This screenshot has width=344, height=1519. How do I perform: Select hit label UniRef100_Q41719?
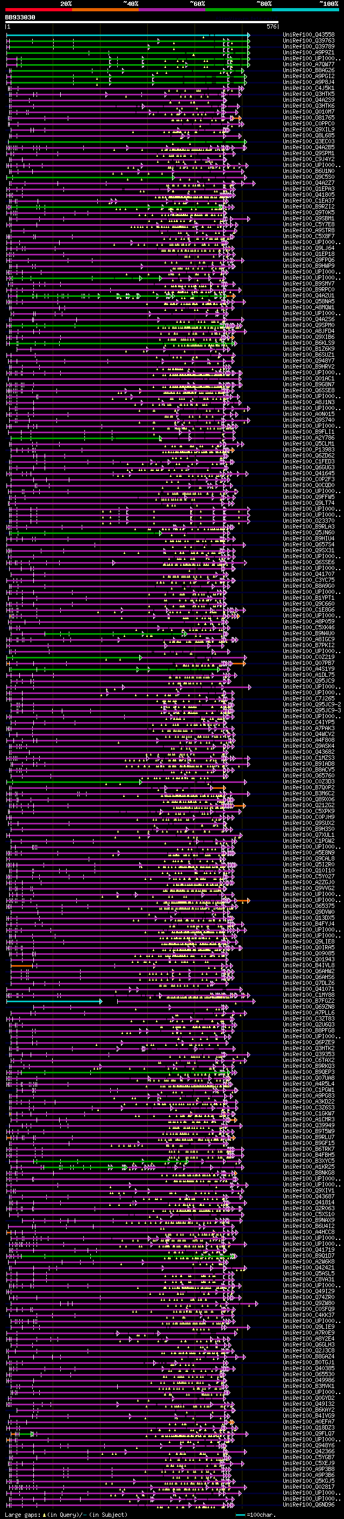[x=309, y=1250]
